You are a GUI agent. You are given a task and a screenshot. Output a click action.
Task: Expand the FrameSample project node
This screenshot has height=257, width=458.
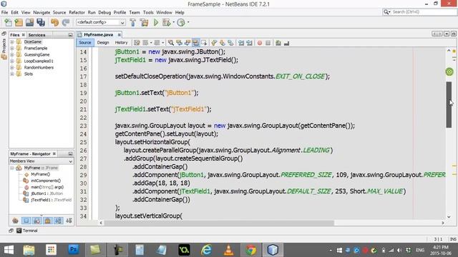(12, 48)
